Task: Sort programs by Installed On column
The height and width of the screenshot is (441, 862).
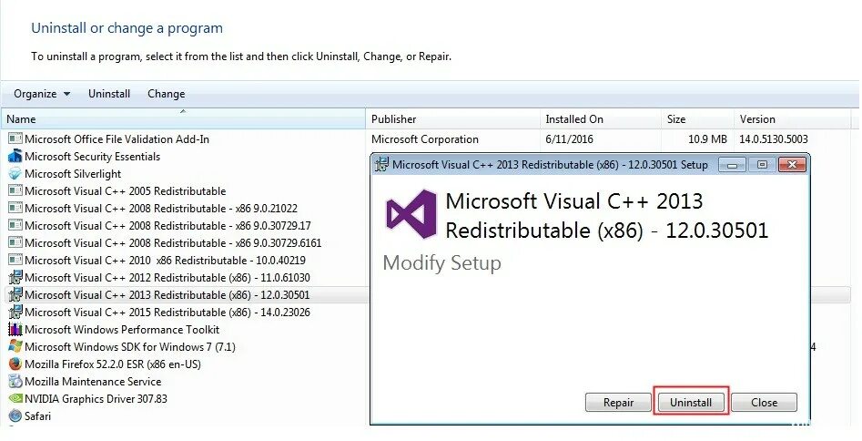Action: pyautogui.click(x=573, y=119)
